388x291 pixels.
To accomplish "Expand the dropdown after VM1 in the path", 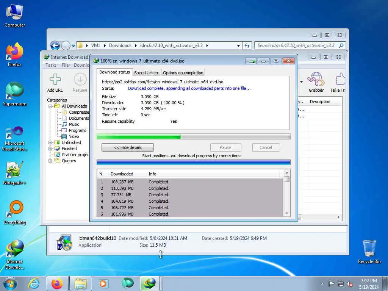I will (105, 45).
